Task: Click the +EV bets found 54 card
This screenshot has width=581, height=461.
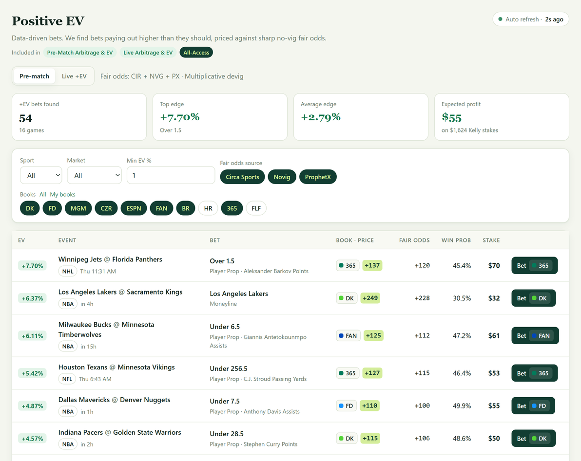Action: click(79, 117)
